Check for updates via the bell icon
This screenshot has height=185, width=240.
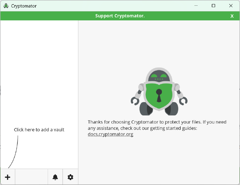[x=55, y=177]
